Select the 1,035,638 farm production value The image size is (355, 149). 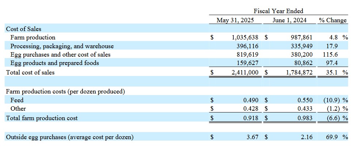pyautogui.click(x=245, y=37)
